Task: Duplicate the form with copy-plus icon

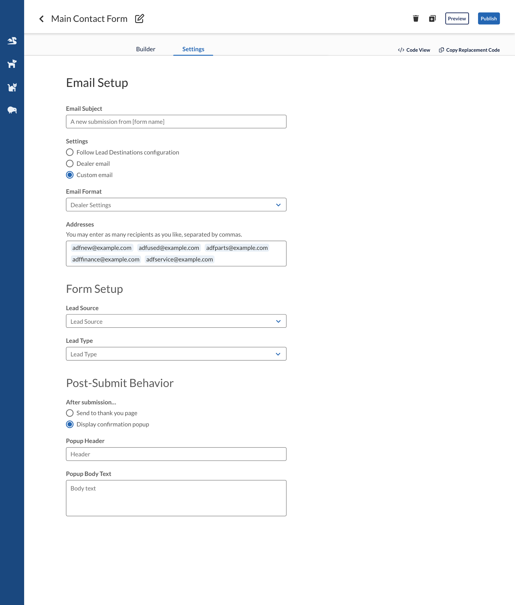Action: (x=432, y=19)
